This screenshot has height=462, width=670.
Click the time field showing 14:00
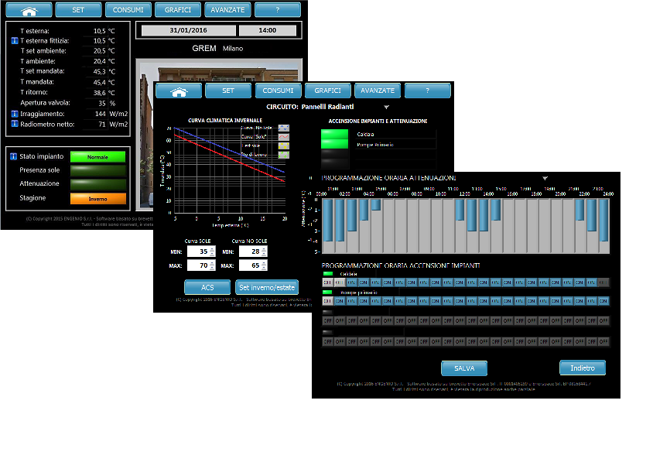(268, 30)
